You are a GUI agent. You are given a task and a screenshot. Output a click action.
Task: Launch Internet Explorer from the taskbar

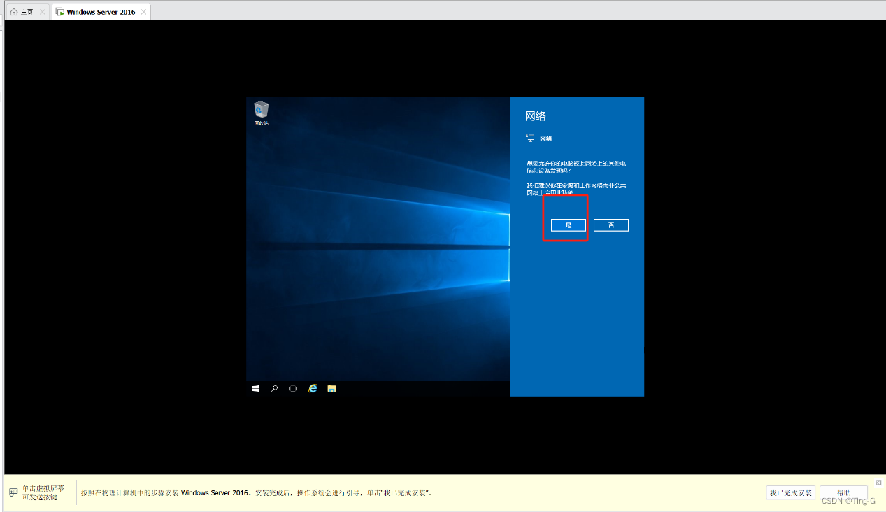tap(313, 388)
